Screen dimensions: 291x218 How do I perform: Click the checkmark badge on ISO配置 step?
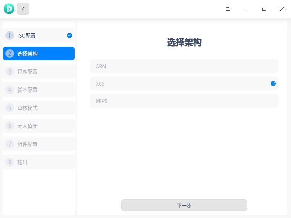point(69,35)
